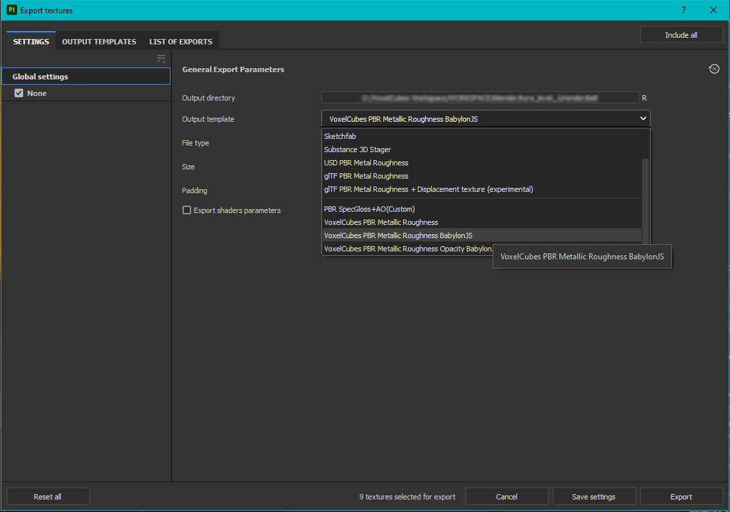The width and height of the screenshot is (730, 512).
Task: Open the help via the question mark icon
Action: point(683,10)
